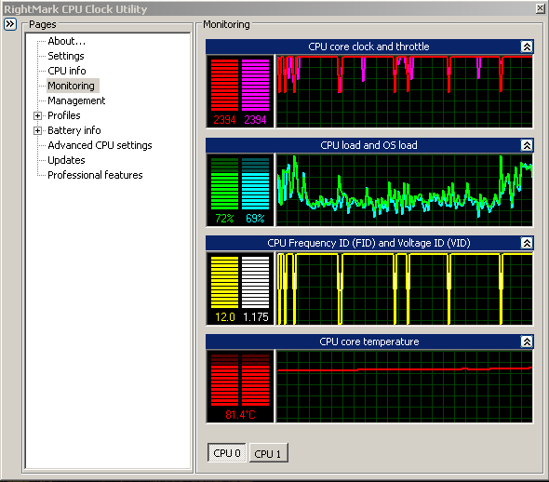Click the core temperature graph
Viewport: 549px width, 482px height.
[405, 386]
